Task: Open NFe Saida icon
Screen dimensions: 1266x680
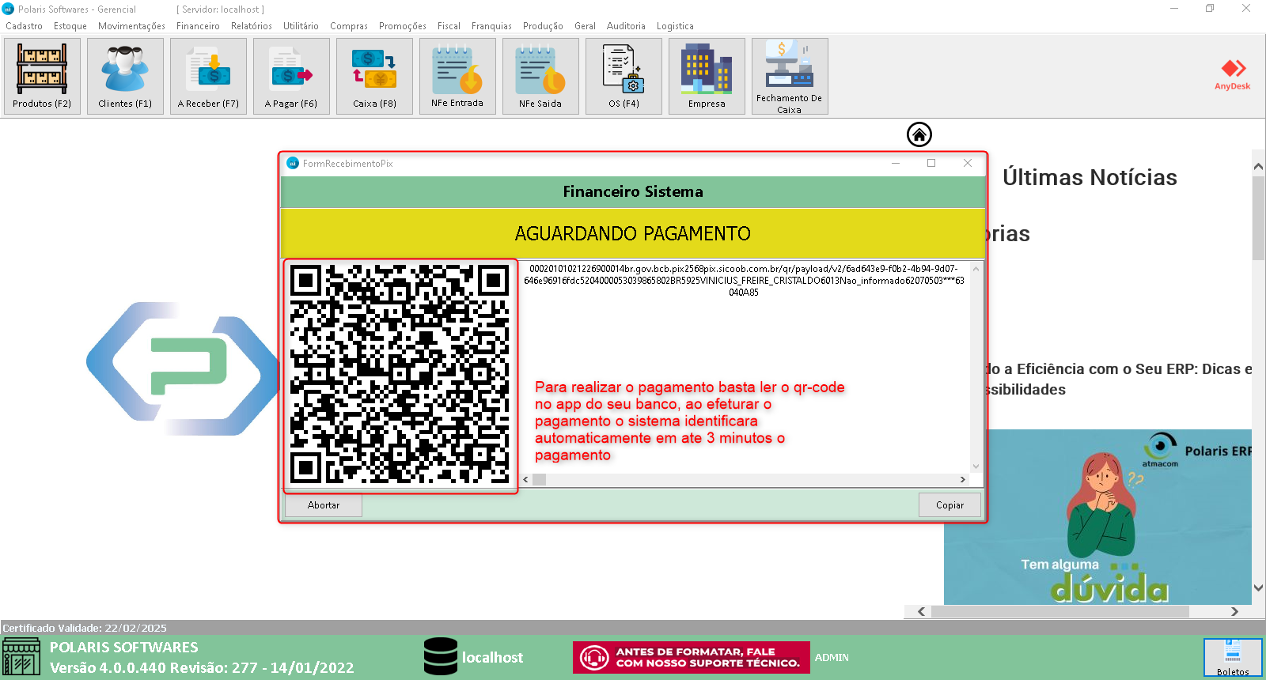Action: [540, 77]
